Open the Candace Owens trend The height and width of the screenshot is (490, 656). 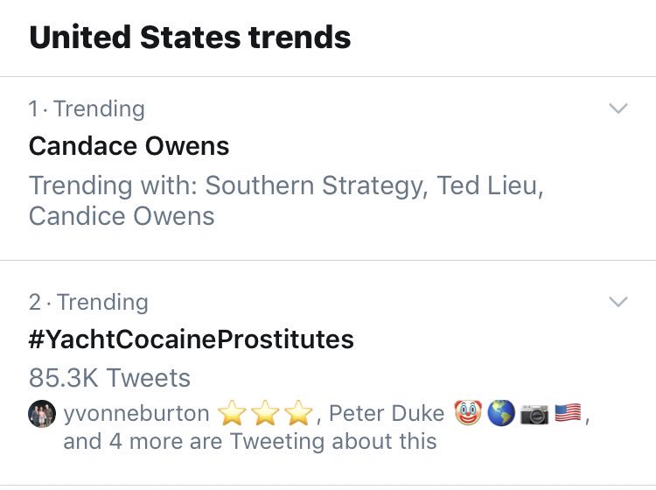pyautogui.click(x=129, y=146)
